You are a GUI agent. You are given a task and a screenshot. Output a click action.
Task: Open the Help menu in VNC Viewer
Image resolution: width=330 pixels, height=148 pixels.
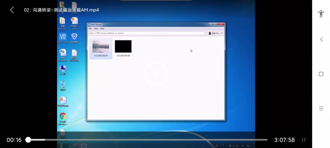coord(102,29)
